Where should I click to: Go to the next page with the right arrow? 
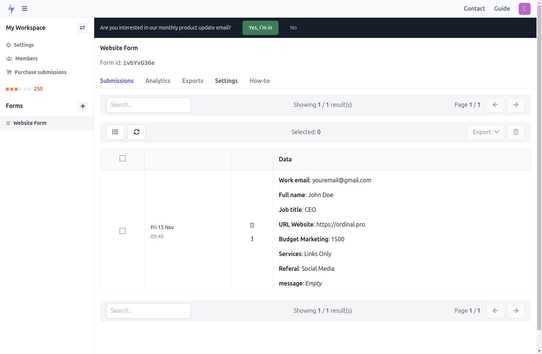click(516, 105)
